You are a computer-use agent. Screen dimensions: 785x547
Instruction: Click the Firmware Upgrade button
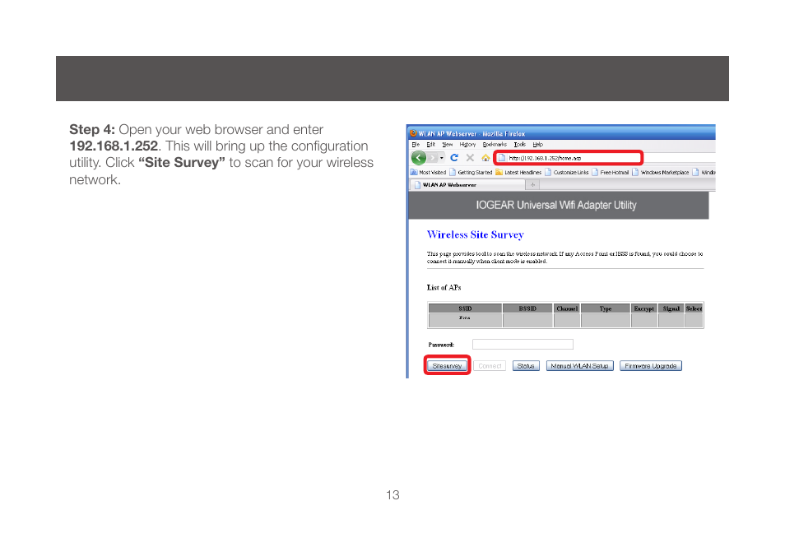(x=651, y=366)
